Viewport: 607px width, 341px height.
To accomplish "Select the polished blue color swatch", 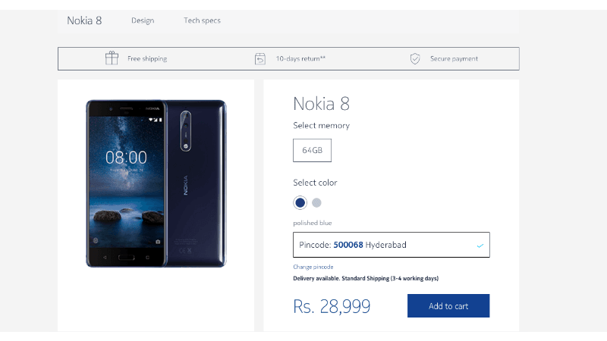I will (x=300, y=202).
